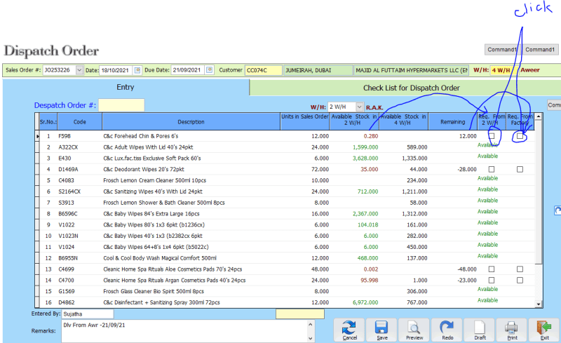Exit the Dispatch Order form
Image resolution: width=561 pixels, height=343 pixels.
click(x=544, y=330)
